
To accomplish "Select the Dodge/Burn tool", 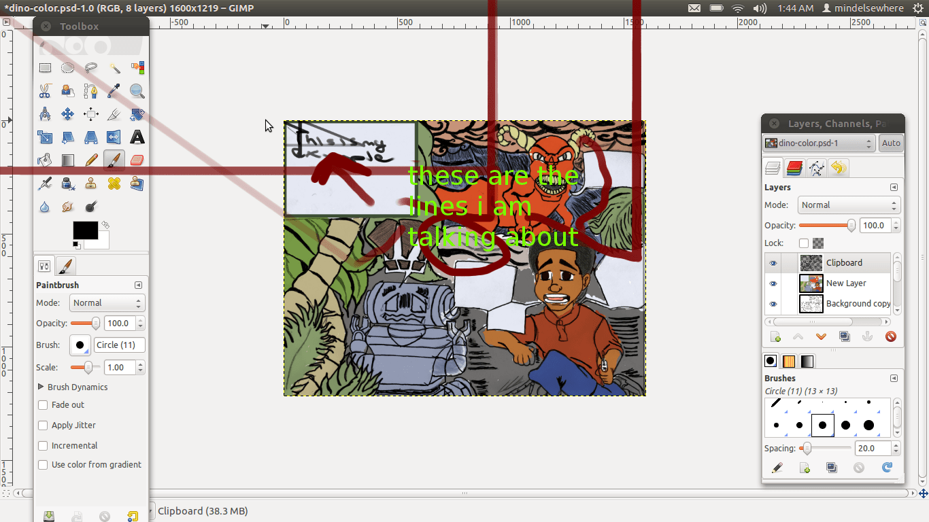I will point(91,207).
